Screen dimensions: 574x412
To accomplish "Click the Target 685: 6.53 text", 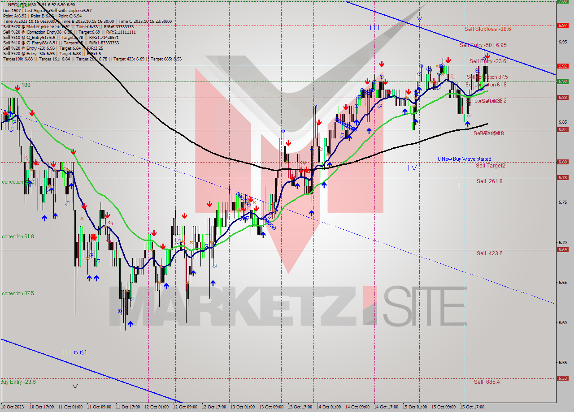I will point(166,59).
